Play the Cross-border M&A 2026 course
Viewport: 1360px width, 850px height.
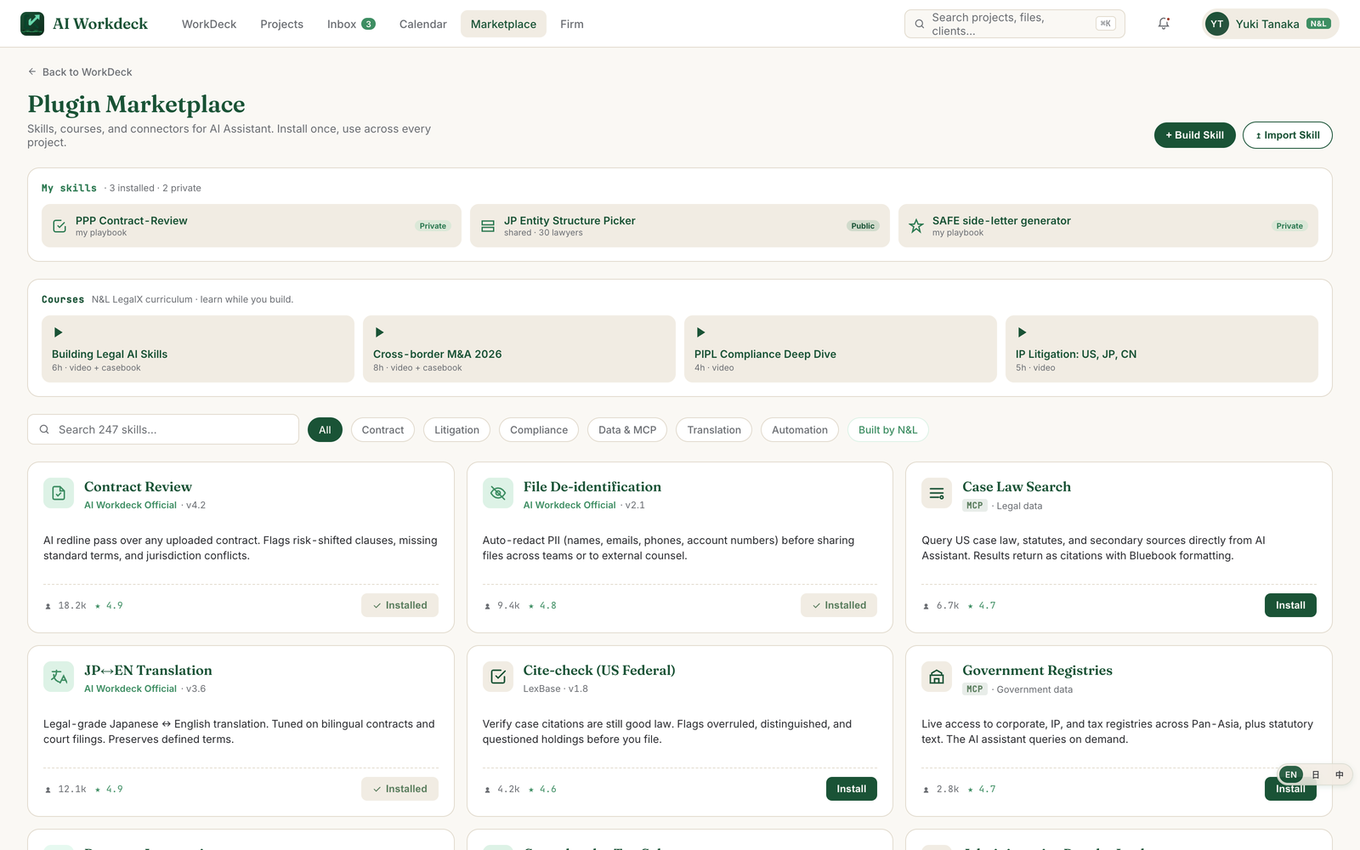click(x=380, y=332)
